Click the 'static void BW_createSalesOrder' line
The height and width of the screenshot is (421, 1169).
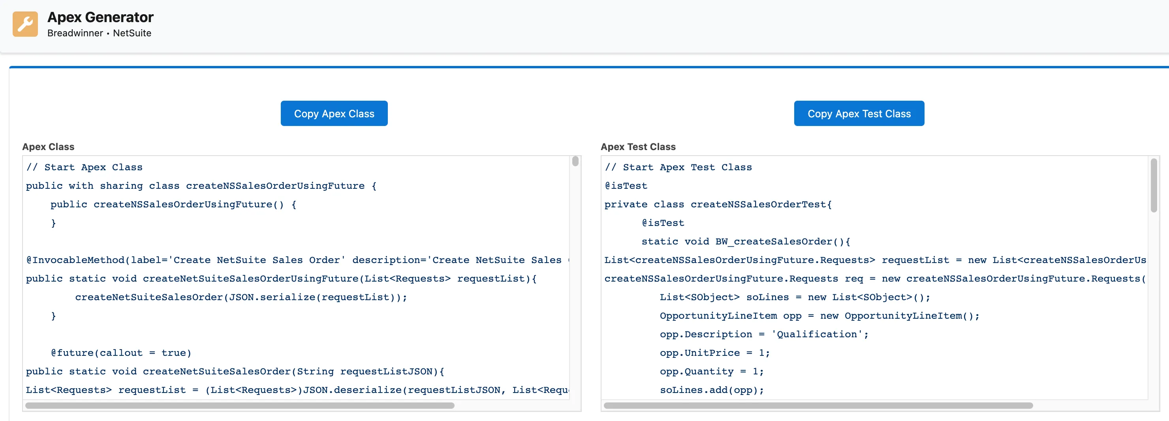click(746, 242)
